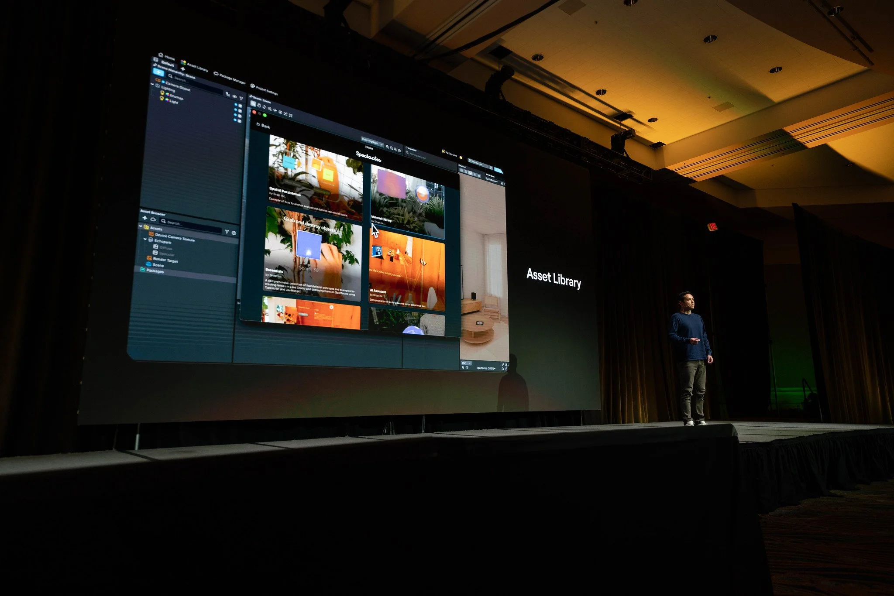The height and width of the screenshot is (596, 894).
Task: Click Back in the Asset Library window
Action: point(263,126)
